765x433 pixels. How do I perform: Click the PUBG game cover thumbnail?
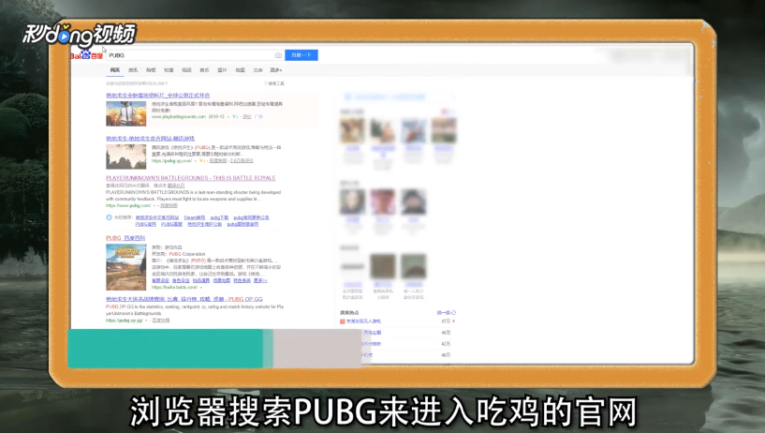pyautogui.click(x=125, y=267)
